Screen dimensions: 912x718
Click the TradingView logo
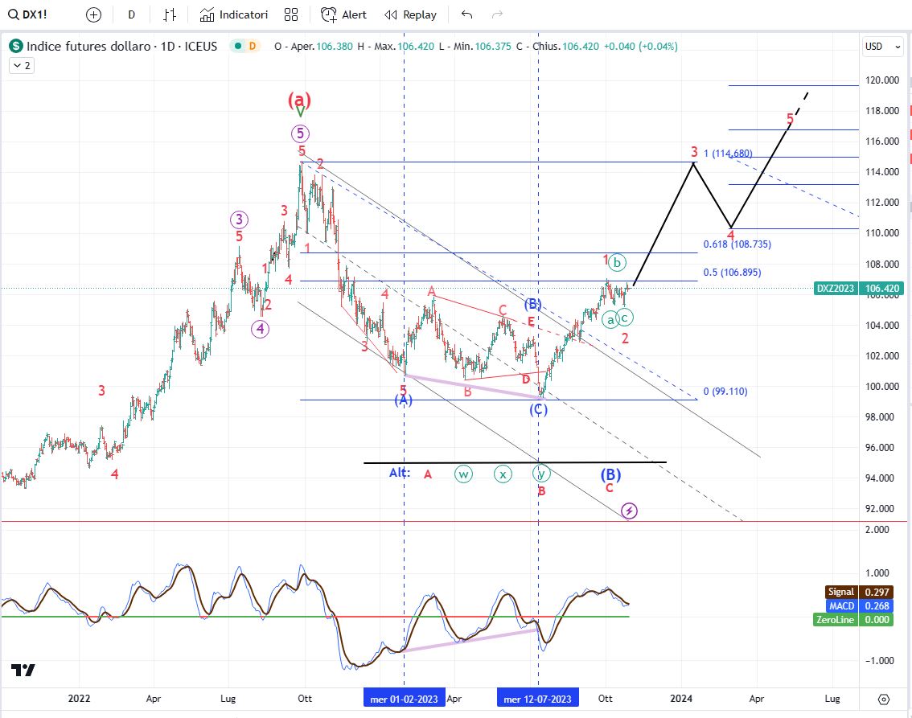(23, 670)
